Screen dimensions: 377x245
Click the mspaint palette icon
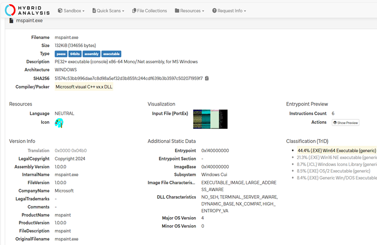[59, 123]
